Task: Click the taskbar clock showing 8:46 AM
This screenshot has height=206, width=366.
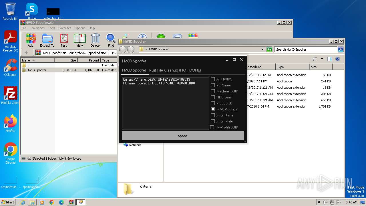Action: (351, 202)
